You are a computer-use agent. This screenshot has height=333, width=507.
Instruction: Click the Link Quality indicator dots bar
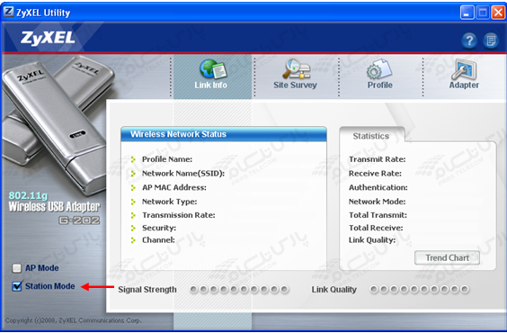(x=420, y=289)
